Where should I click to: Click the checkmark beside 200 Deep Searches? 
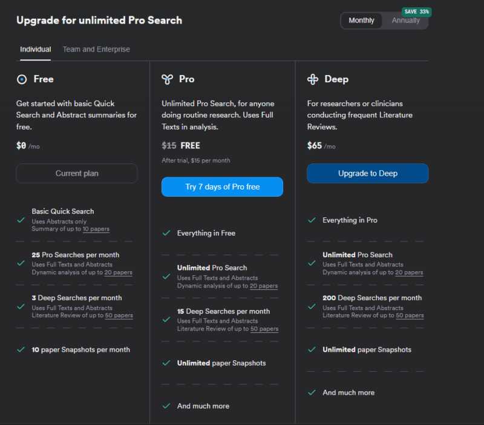(311, 306)
